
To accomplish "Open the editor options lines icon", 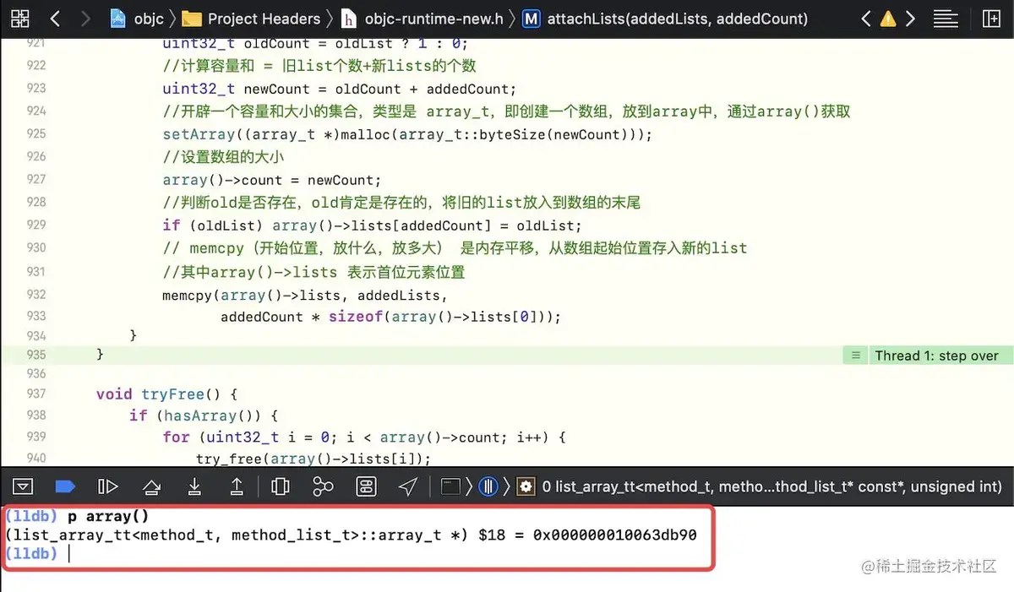I will click(x=946, y=19).
